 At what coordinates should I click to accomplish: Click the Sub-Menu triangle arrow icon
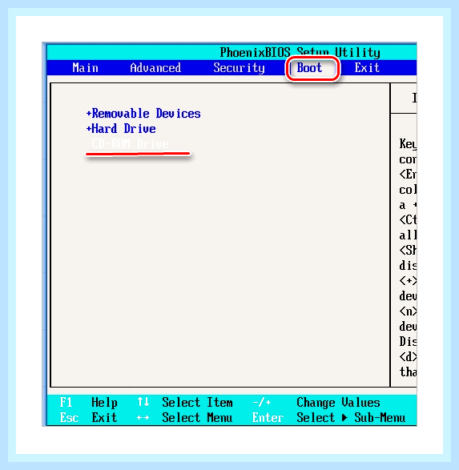[344, 417]
